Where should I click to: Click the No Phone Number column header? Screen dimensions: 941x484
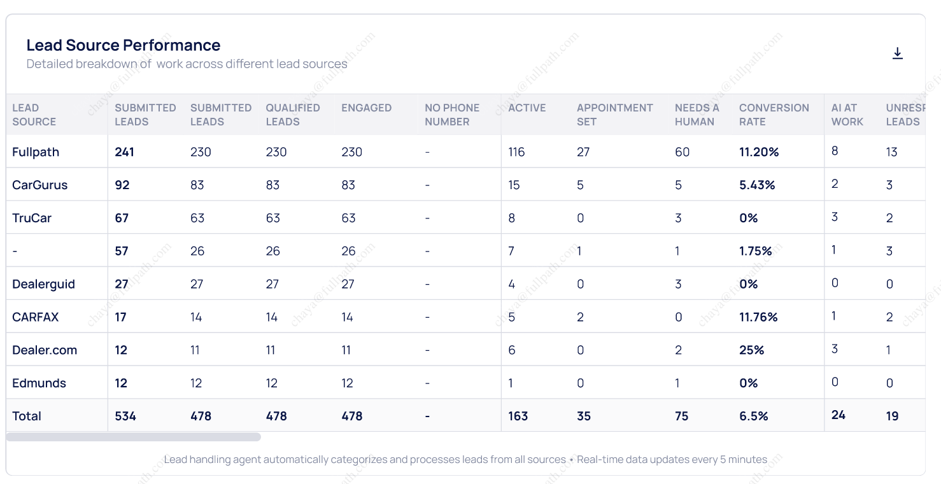click(452, 115)
